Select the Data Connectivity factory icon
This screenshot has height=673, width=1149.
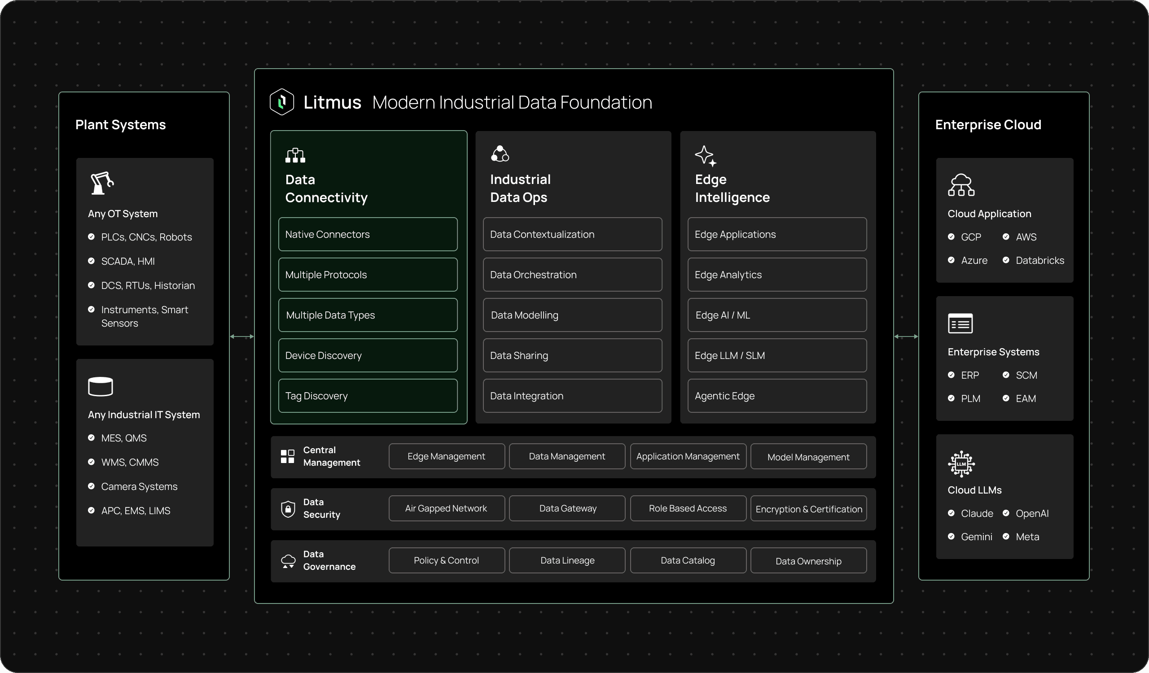click(x=295, y=155)
